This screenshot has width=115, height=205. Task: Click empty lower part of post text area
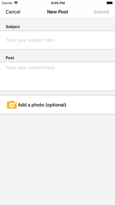tap(58, 82)
